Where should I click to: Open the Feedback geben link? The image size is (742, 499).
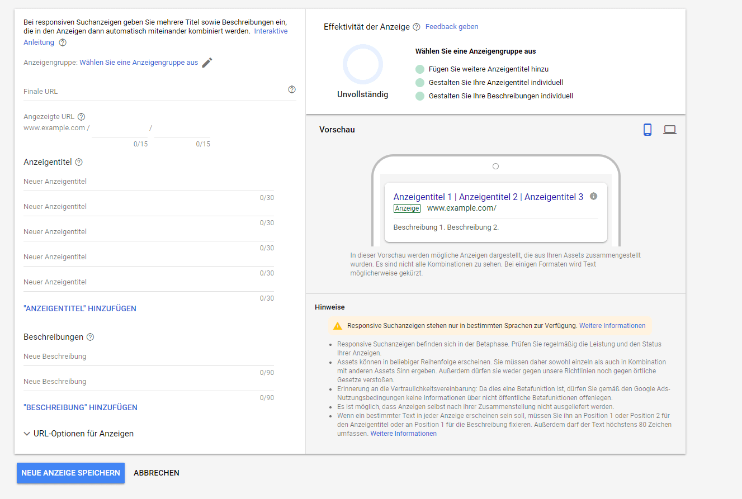click(x=452, y=27)
